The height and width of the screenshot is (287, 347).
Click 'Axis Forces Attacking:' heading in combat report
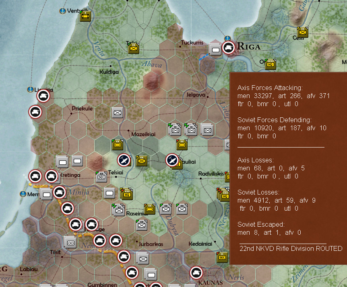point(270,88)
